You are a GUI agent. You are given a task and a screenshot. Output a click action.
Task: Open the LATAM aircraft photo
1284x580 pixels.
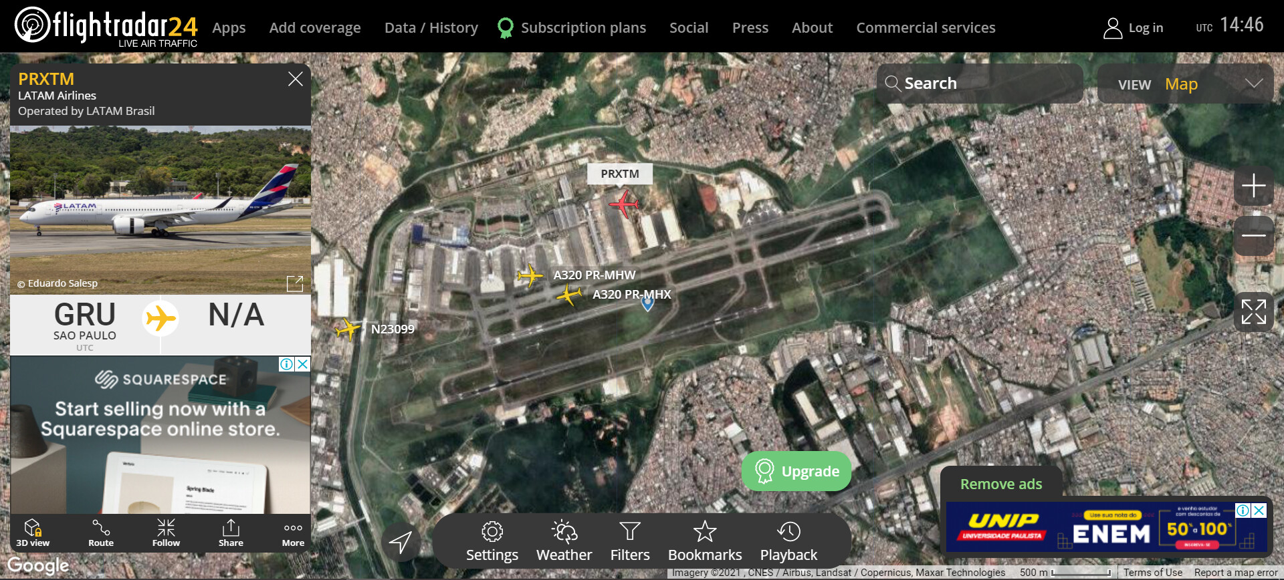pos(160,210)
